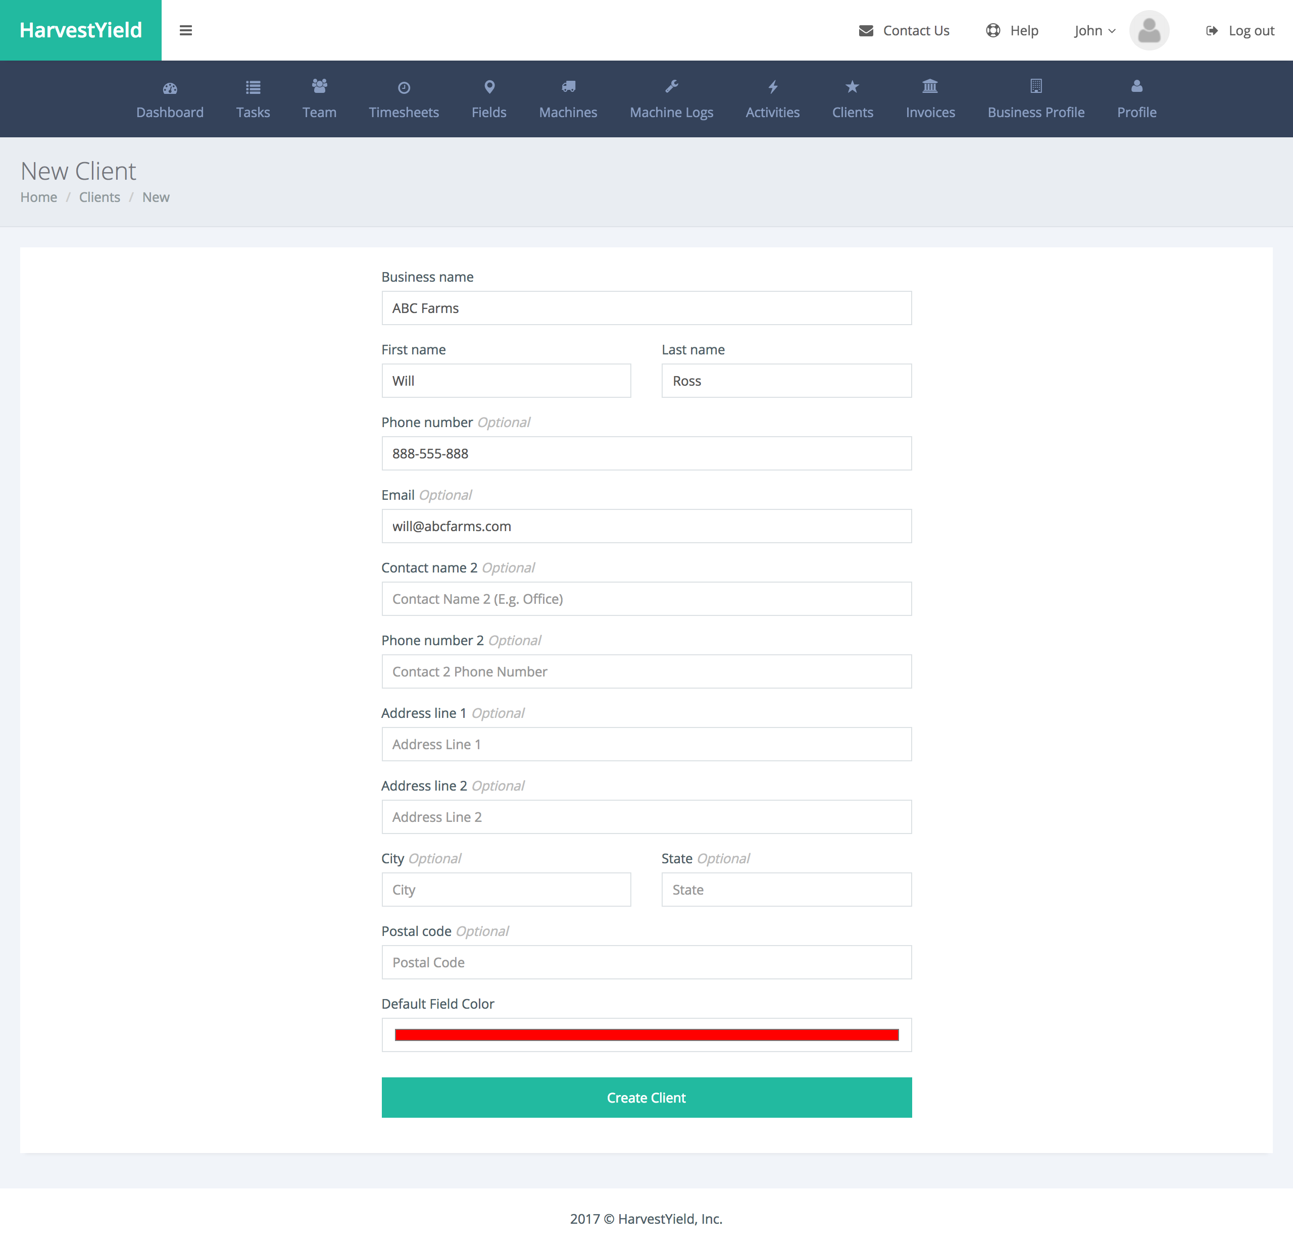Click the user avatar picture
Image resolution: width=1293 pixels, height=1249 pixels.
[x=1149, y=30]
